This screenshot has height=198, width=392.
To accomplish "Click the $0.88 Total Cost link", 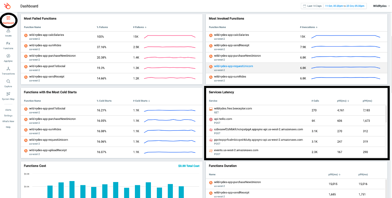I will [x=188, y=166].
